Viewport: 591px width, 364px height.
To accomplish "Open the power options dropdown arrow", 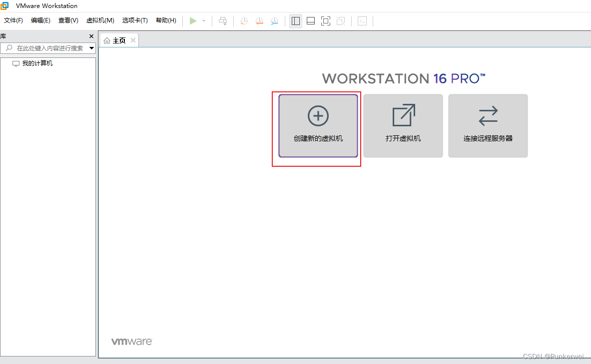I will 204,21.
